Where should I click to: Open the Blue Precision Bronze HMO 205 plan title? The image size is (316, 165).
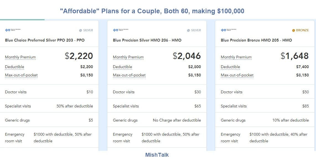(256, 40)
